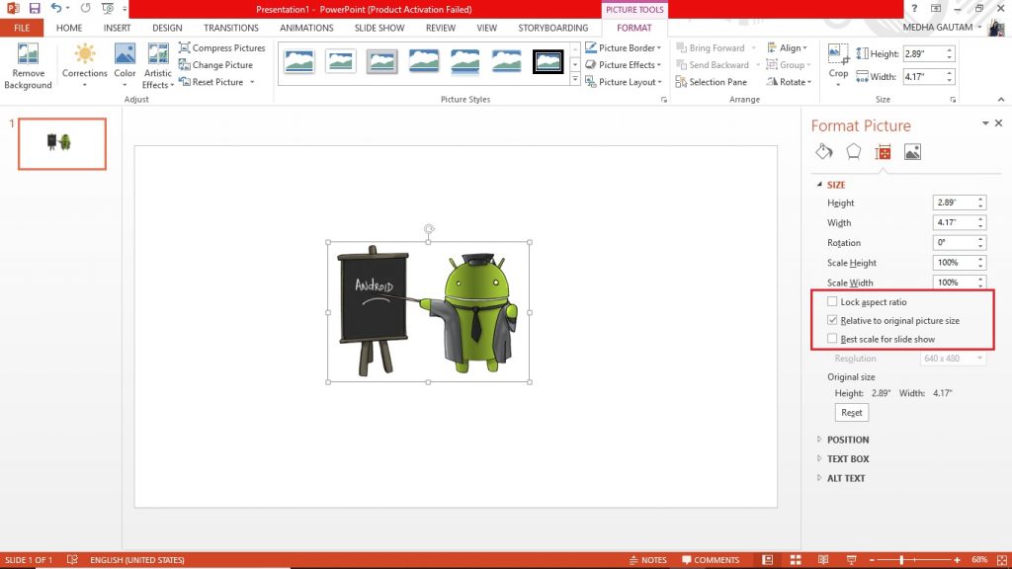
Task: Switch to the STORYBOARDING tab
Action: coord(553,28)
